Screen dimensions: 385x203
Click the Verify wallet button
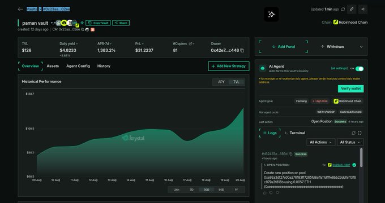350,89
